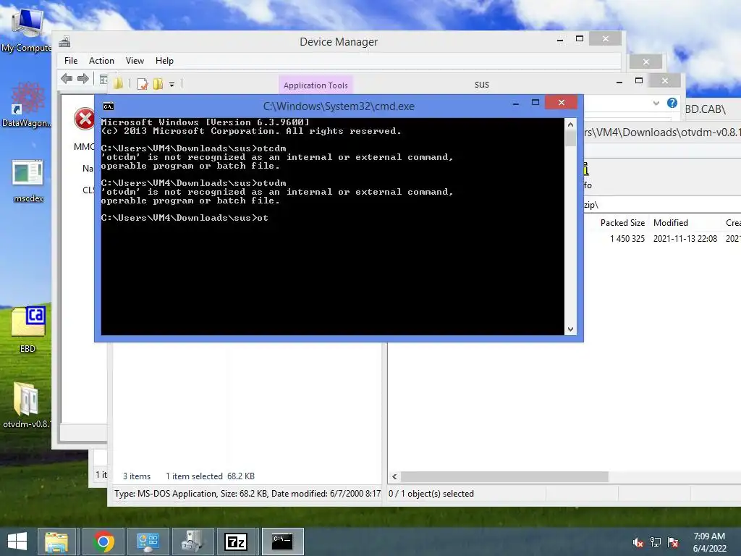Click the Info toolbar icon in 7-Zip
Screen dimensions: 741x556
586,175
